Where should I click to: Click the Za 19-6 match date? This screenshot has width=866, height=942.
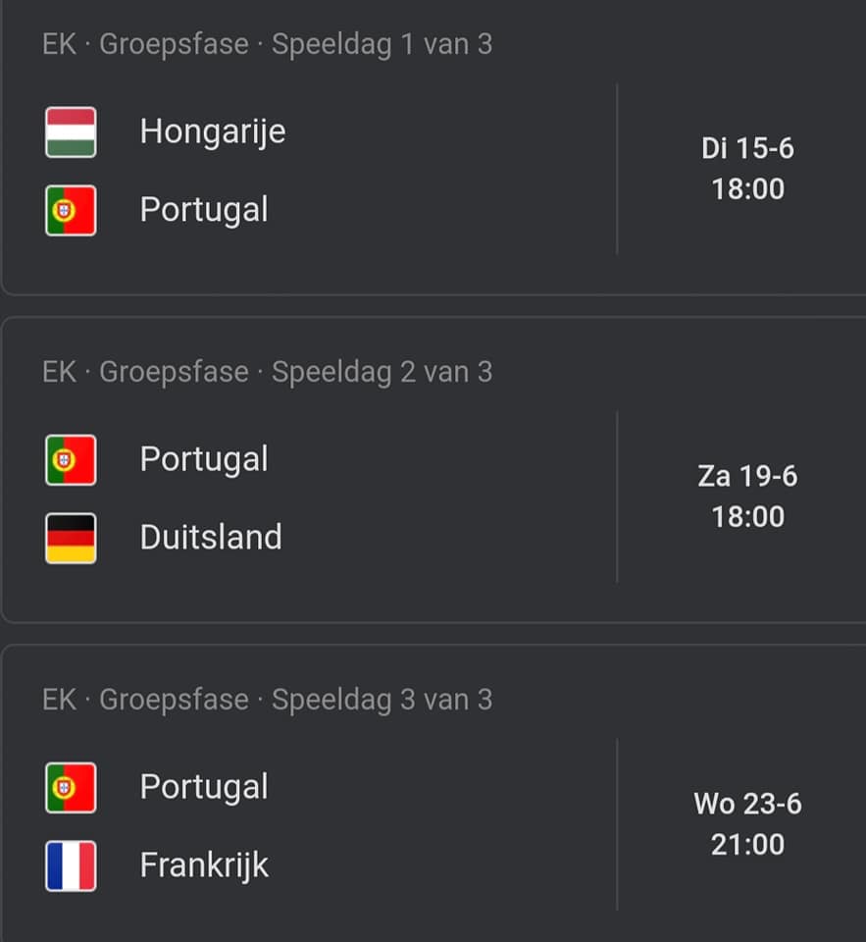(x=747, y=477)
